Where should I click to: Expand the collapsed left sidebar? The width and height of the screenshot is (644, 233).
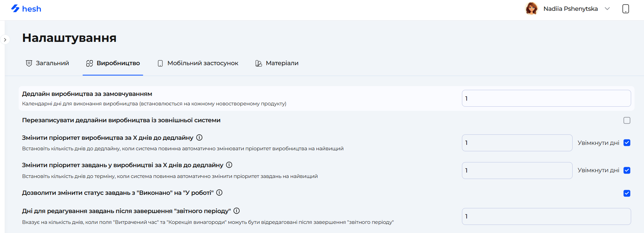pyautogui.click(x=5, y=40)
